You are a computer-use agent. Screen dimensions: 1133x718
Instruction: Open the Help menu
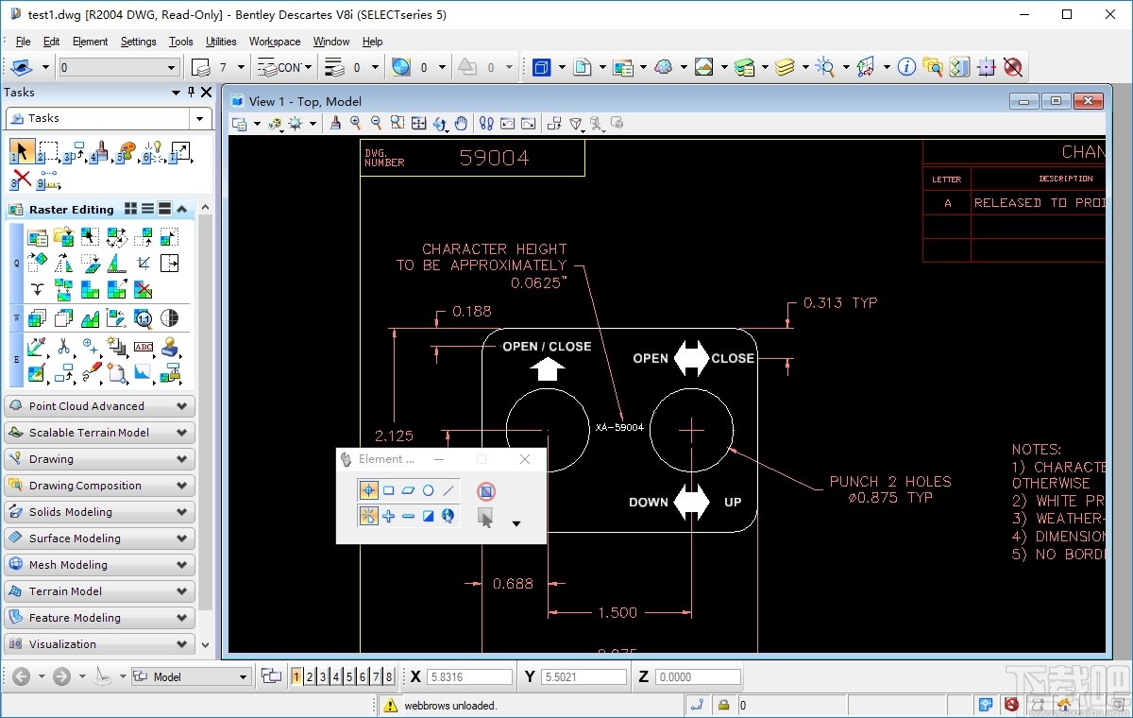tap(373, 42)
